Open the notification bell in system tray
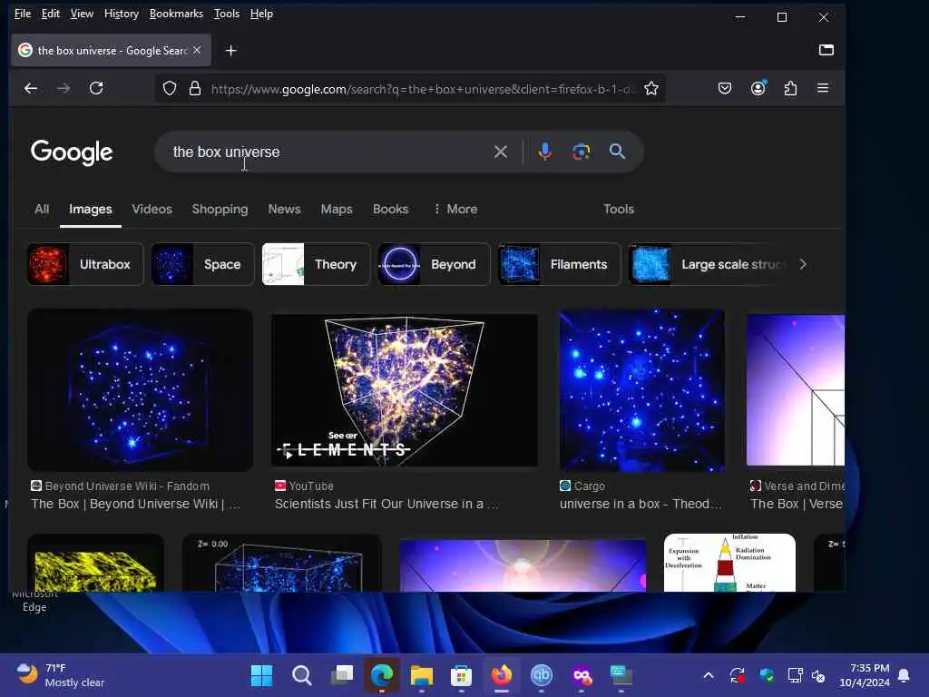The image size is (929, 697). pos(905,675)
